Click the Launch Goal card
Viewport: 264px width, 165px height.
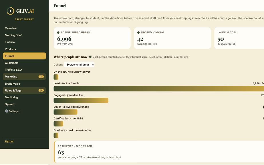(x=239, y=38)
